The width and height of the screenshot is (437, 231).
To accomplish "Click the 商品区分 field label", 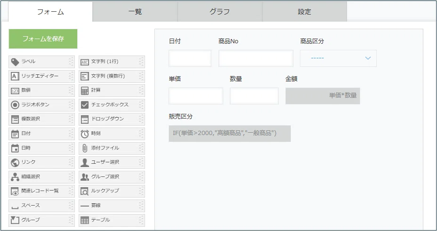I will [x=312, y=41].
